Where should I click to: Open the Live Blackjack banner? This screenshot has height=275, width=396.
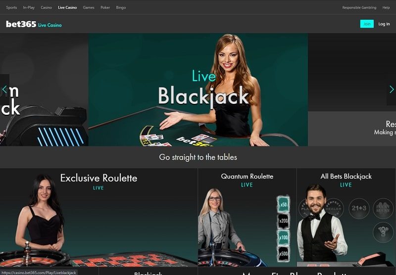[198, 90]
